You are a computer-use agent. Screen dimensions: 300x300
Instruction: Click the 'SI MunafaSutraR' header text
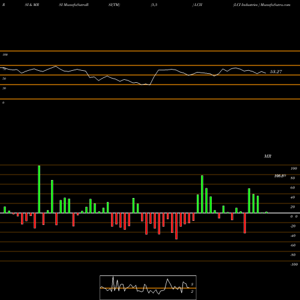tap(74, 5)
